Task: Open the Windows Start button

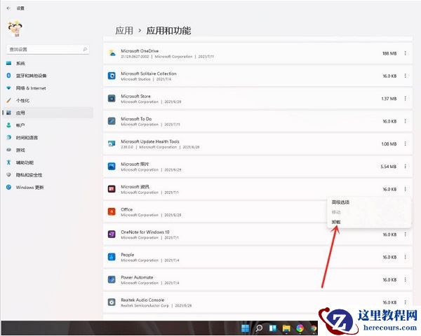Action: 245,328
